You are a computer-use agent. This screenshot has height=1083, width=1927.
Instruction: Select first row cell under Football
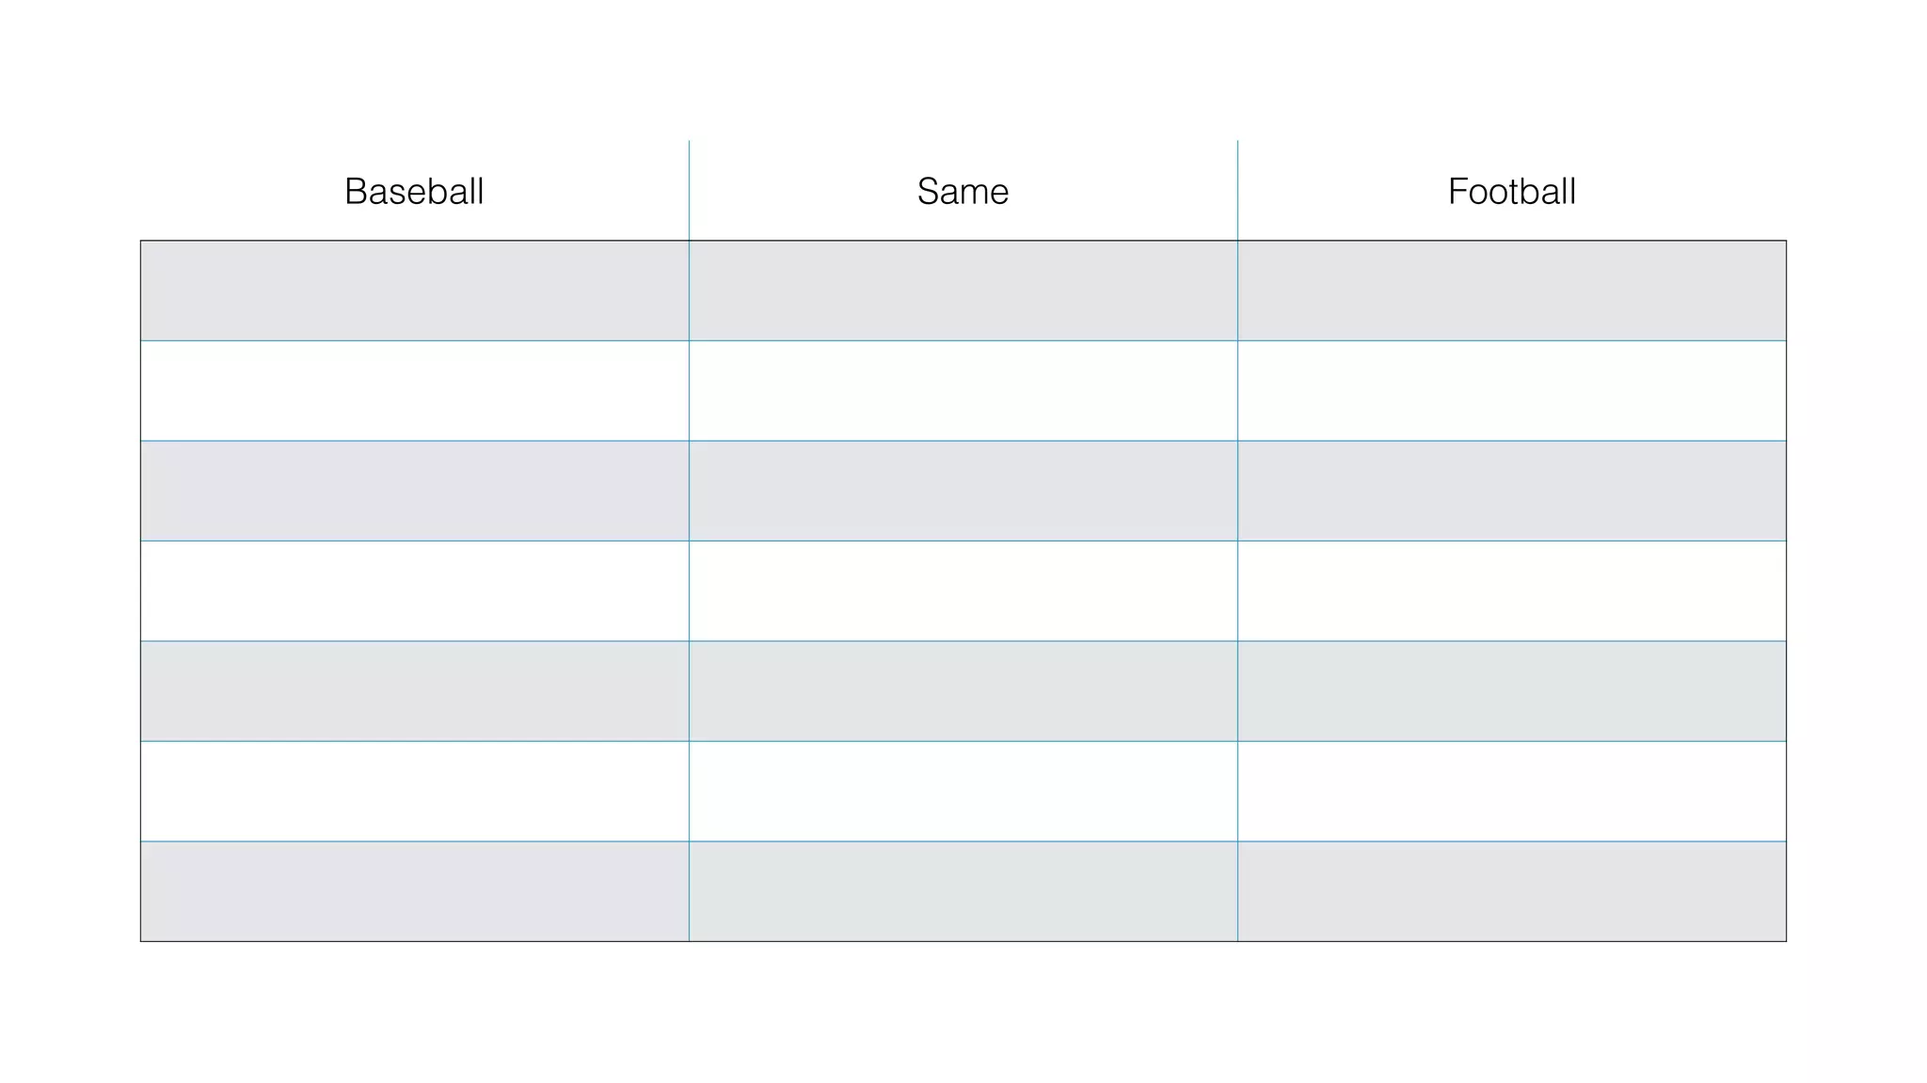coord(1511,290)
